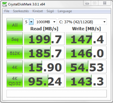This screenshot has height=103, width=113.
Task: Expand the test count dropdown showing 5
Action: (x=31, y=22)
